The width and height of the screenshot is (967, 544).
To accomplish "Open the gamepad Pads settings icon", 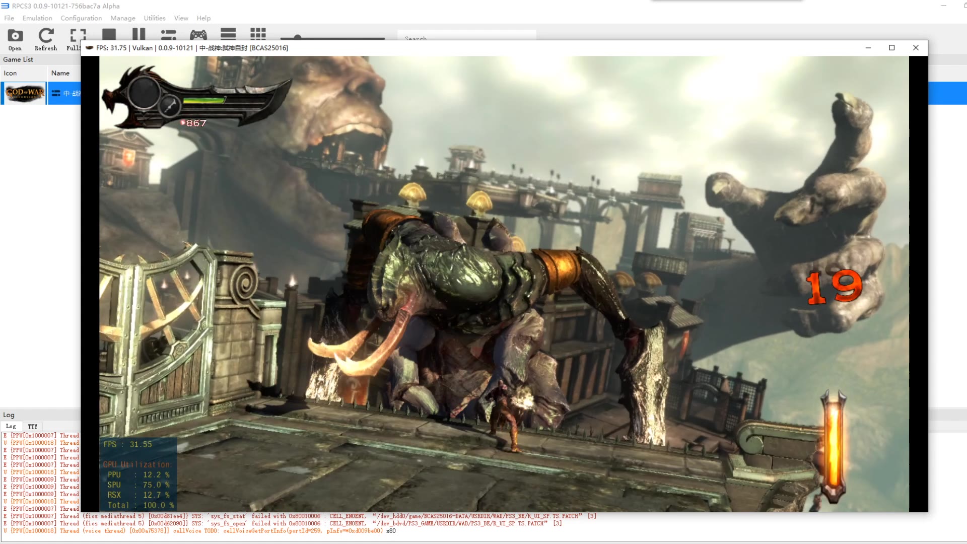I will tap(198, 34).
